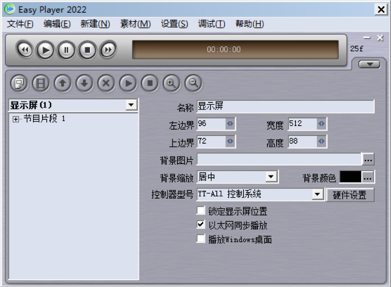Open the 编辑(E) menu
This screenshot has height=287, width=391.
coord(57,24)
